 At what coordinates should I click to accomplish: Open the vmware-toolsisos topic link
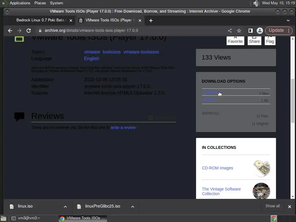coord(141,52)
